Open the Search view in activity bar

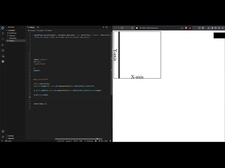point(3,39)
